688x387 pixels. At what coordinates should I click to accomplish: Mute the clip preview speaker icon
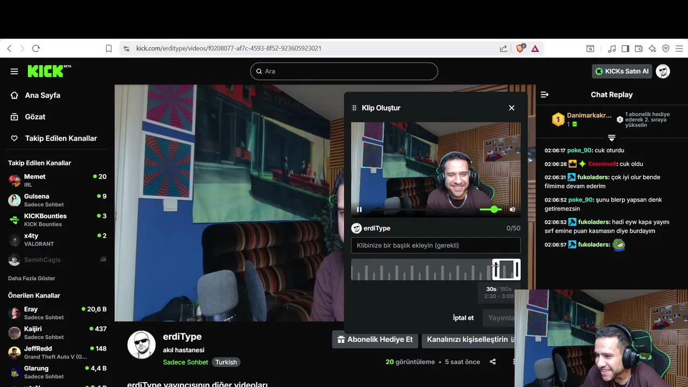click(x=512, y=210)
